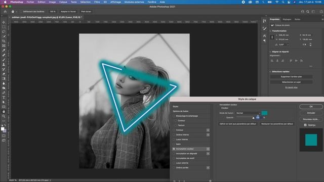324x182 pixels.
Task: Select the Blur tool
Action: pyautogui.click(x=4, y=83)
